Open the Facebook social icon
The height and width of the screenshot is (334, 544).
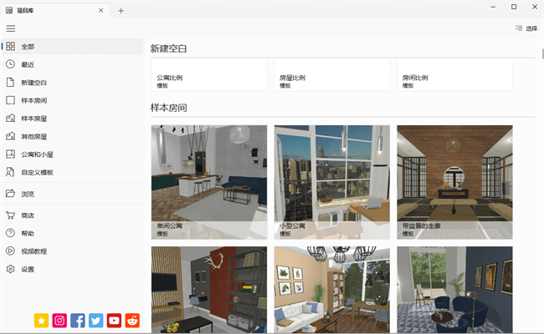click(78, 321)
